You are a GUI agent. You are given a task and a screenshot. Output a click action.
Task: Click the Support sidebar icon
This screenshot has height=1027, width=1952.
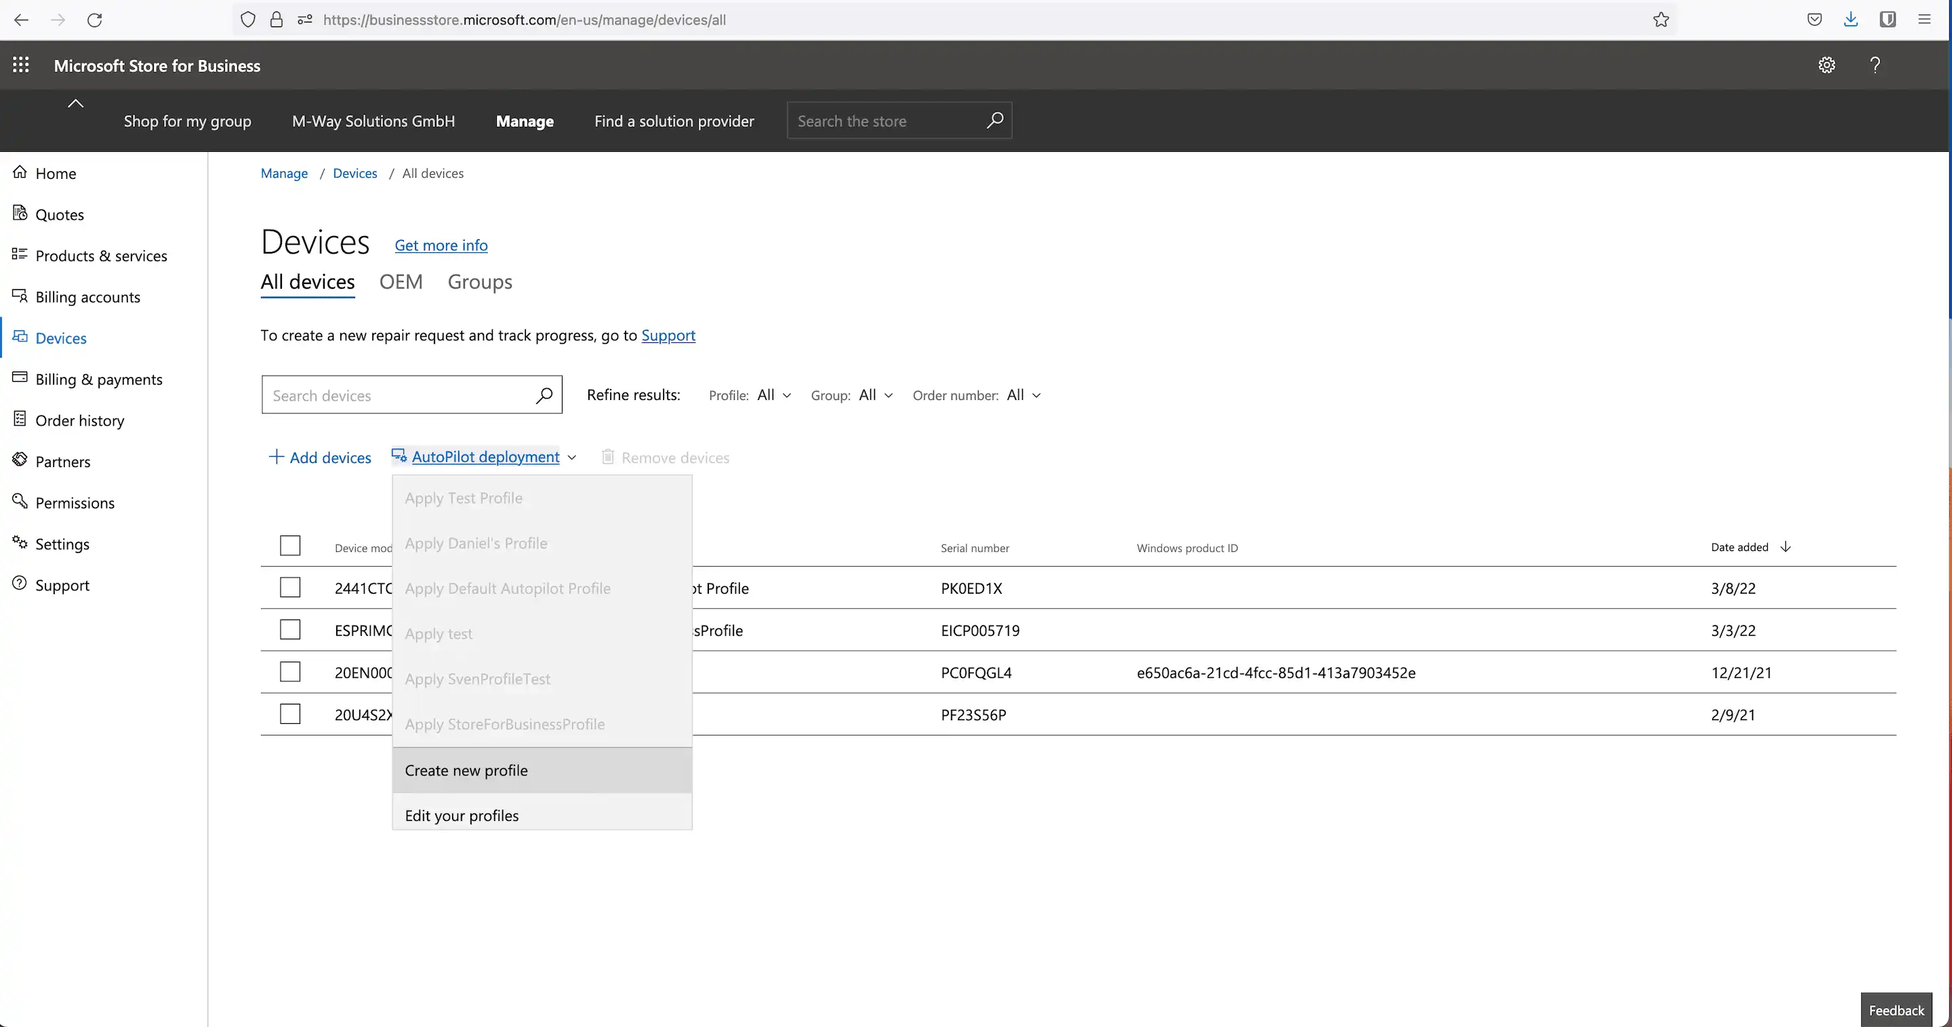click(x=20, y=584)
